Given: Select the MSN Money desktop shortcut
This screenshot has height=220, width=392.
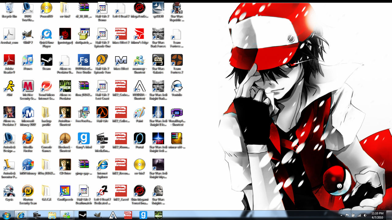Looking at the screenshot, I should [x=28, y=167].
